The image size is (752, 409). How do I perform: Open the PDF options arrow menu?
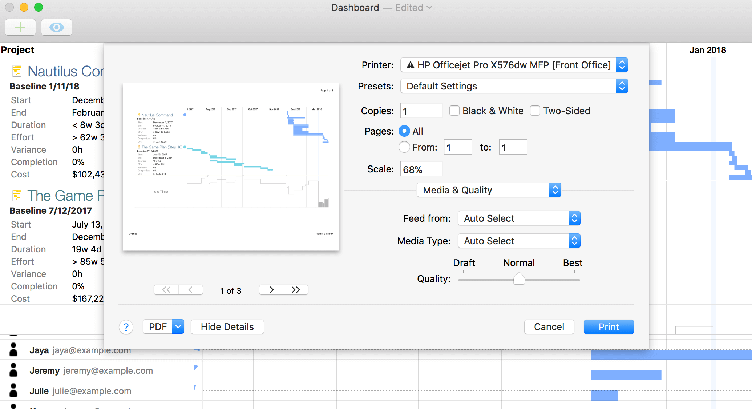(178, 326)
